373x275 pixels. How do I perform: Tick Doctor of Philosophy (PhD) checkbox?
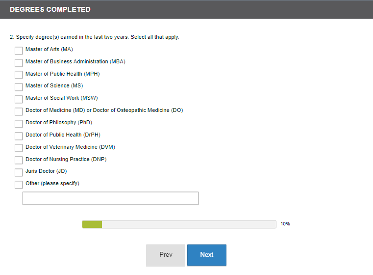point(19,124)
